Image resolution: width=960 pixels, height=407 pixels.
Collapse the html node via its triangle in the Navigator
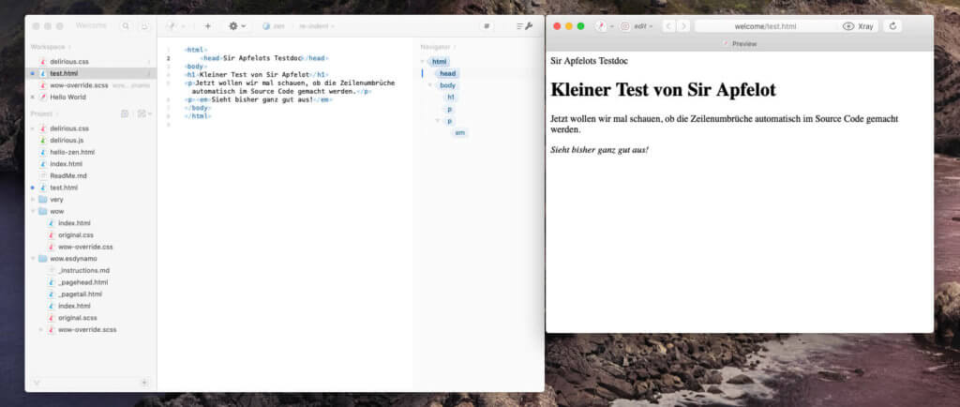[x=423, y=62]
